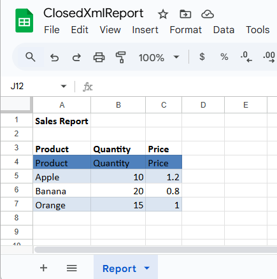Select column C header

[x=164, y=105]
